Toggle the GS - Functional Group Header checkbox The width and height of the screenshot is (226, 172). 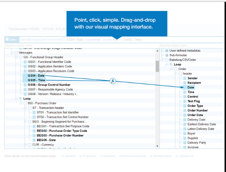pos(21,57)
